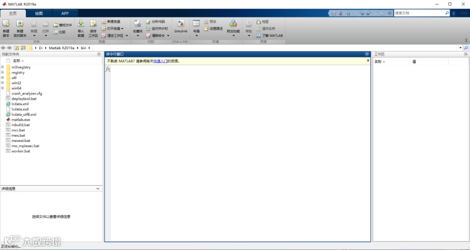
Task: Click the redo arrow in quick access bar
Action: pyautogui.click(x=369, y=13)
